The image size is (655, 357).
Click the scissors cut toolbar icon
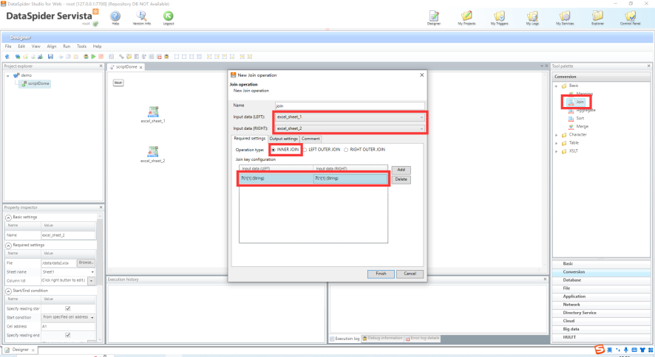61,57
